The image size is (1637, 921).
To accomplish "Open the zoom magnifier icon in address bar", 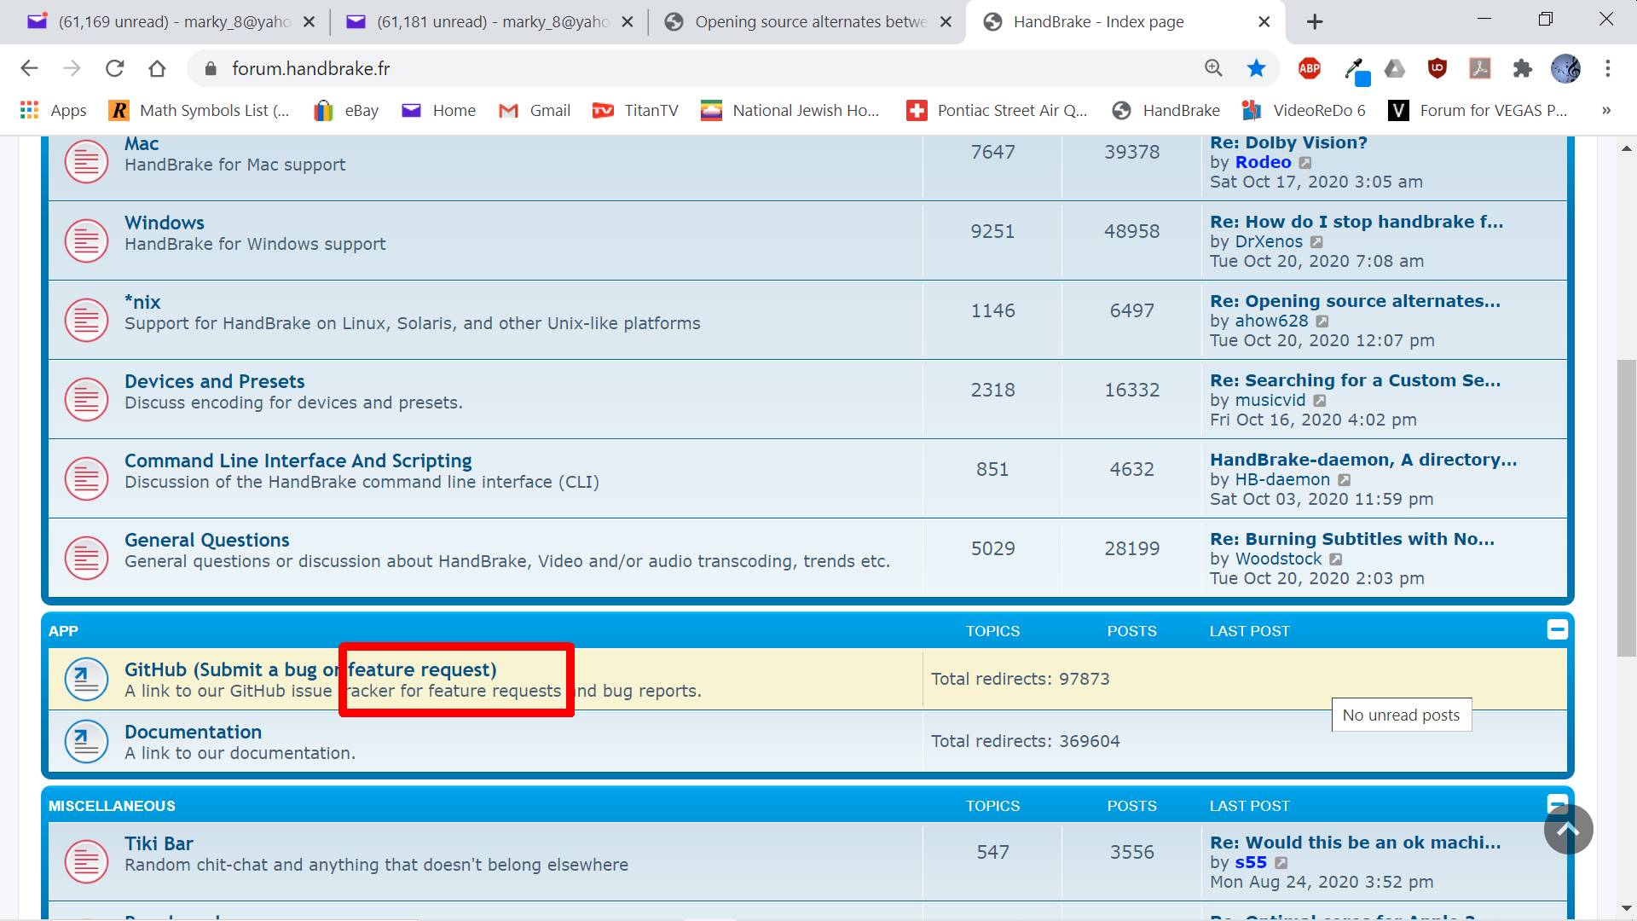I will point(1213,68).
